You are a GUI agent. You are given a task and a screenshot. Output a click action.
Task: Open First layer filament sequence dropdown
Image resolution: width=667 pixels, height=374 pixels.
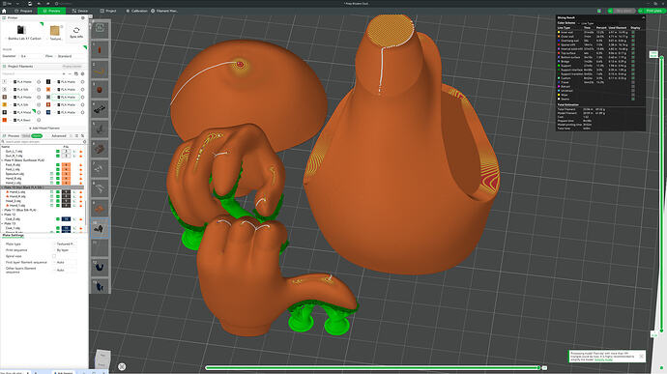[66, 263]
